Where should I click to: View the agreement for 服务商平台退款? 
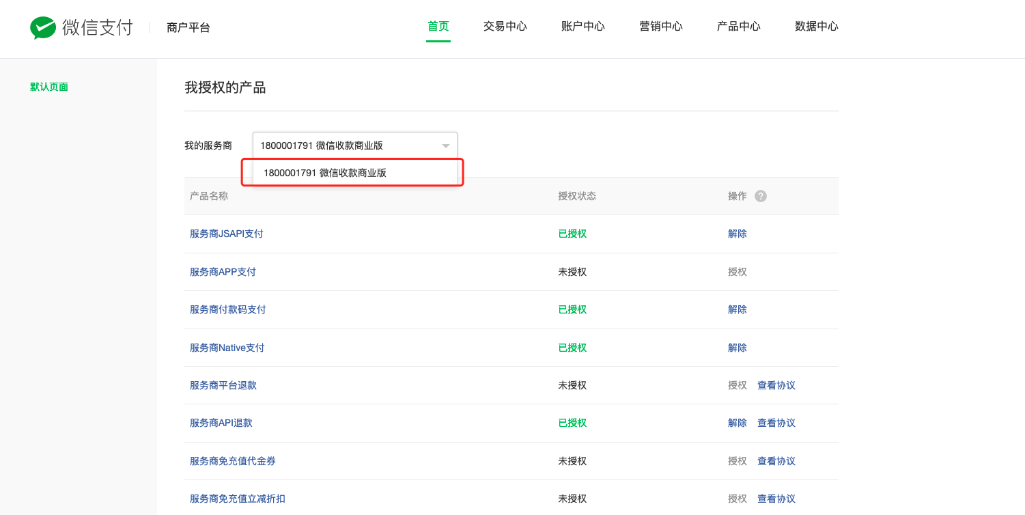pos(776,385)
